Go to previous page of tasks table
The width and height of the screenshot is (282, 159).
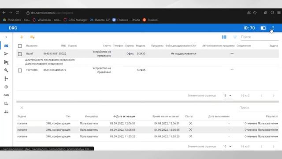tap(261, 146)
